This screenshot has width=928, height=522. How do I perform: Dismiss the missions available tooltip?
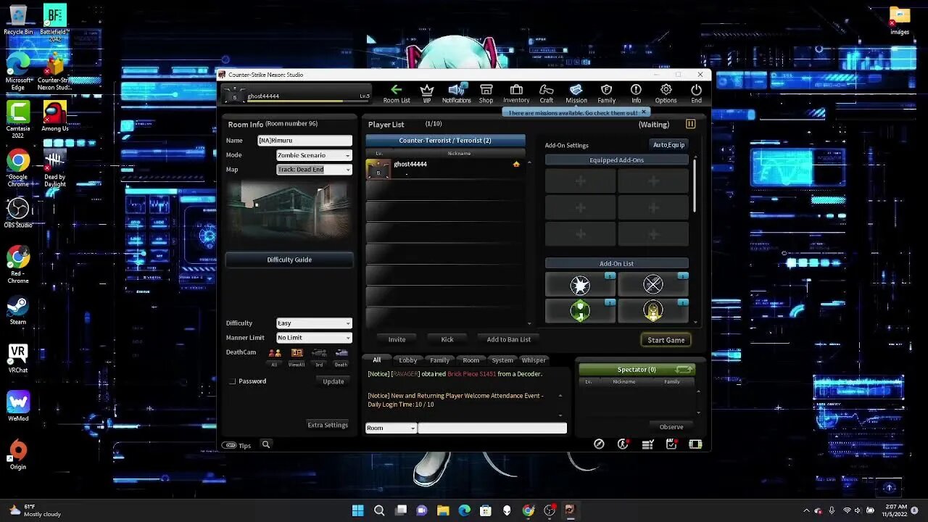point(643,112)
